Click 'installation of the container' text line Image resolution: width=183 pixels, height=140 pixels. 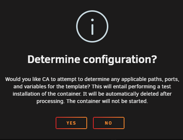pos(47,94)
